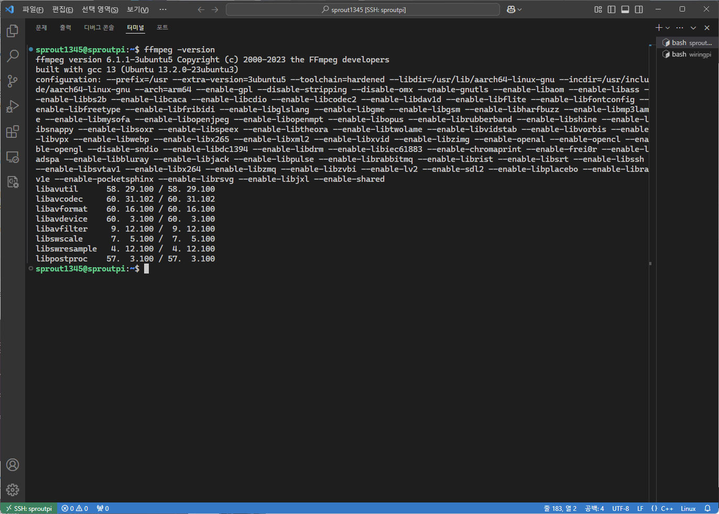719x514 pixels.
Task: Open the Remote Explorer view
Action: (x=13, y=157)
